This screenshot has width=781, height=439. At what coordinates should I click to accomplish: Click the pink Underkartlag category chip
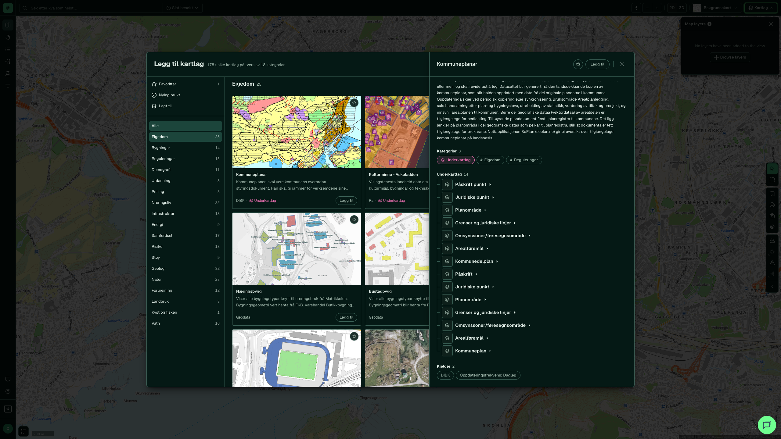tap(455, 160)
